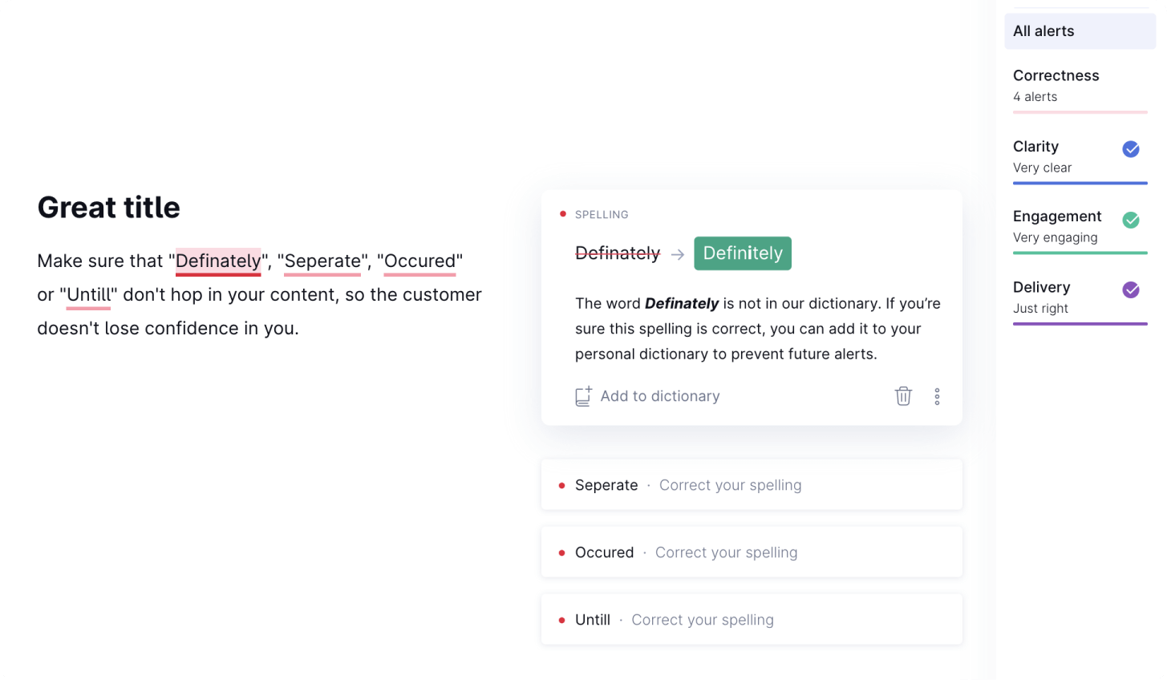Open the three-dot options icon on the card

pyautogui.click(x=937, y=395)
